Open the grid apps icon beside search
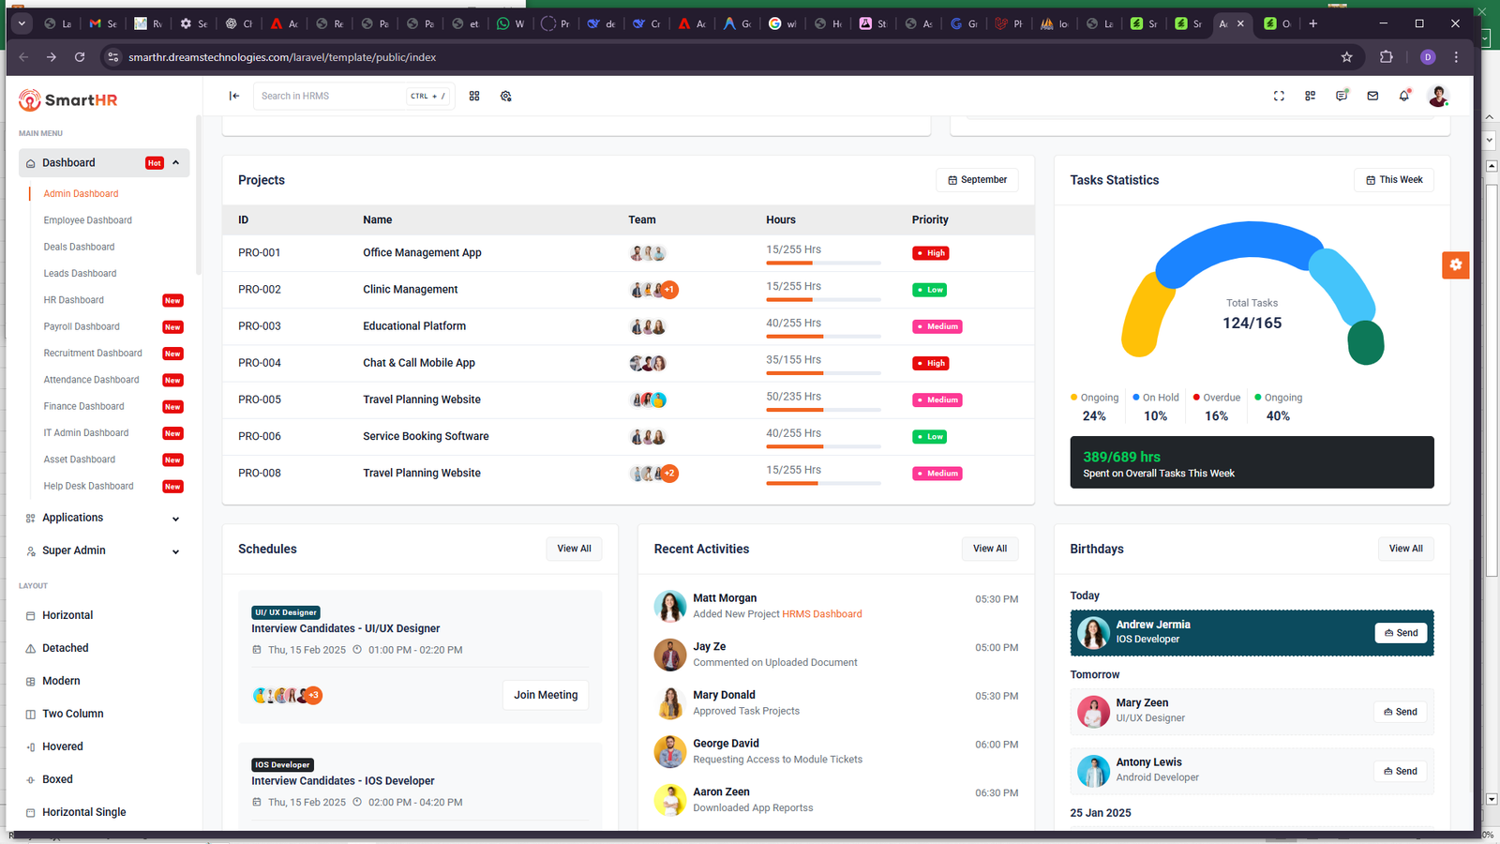Viewport: 1500px width, 844px height. pyautogui.click(x=474, y=96)
